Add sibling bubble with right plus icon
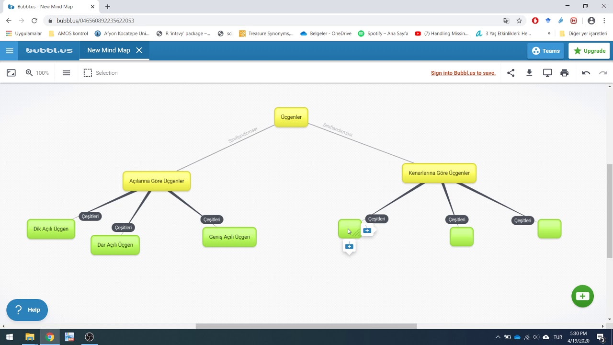 367,230
